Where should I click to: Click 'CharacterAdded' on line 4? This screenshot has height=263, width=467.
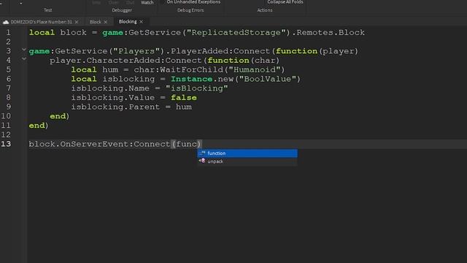pos(123,60)
